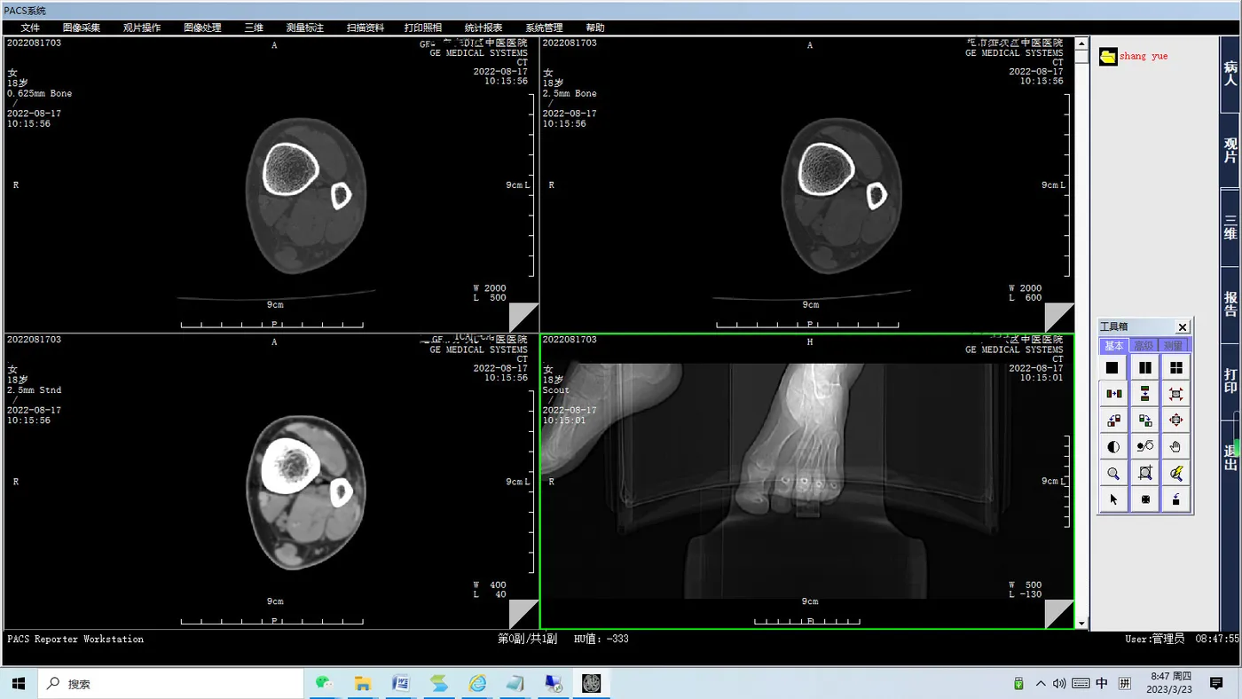Select the half-black circle window/level tool
This screenshot has height=699, width=1242.
[1112, 447]
